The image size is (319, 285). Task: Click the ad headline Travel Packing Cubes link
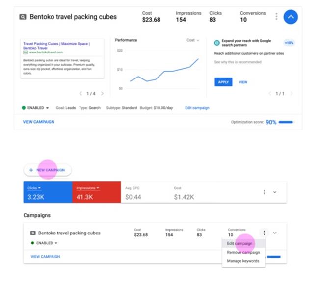tap(56, 46)
